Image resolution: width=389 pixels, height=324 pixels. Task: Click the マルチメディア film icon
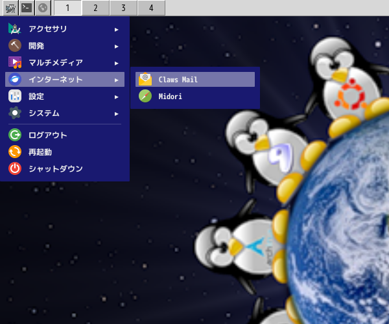tap(15, 62)
